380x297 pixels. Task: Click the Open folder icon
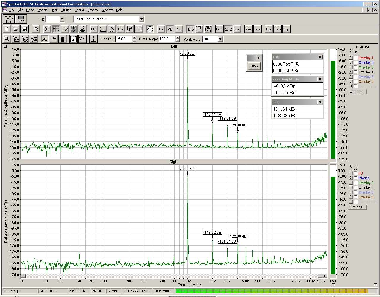16,29
